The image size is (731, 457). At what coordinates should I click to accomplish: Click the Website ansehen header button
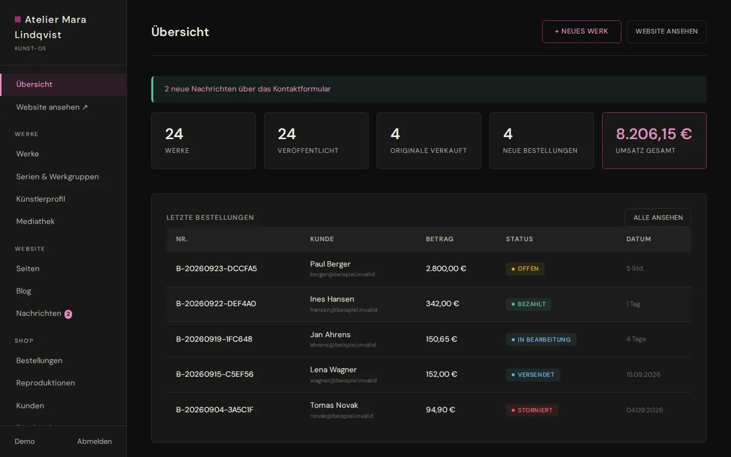(667, 31)
